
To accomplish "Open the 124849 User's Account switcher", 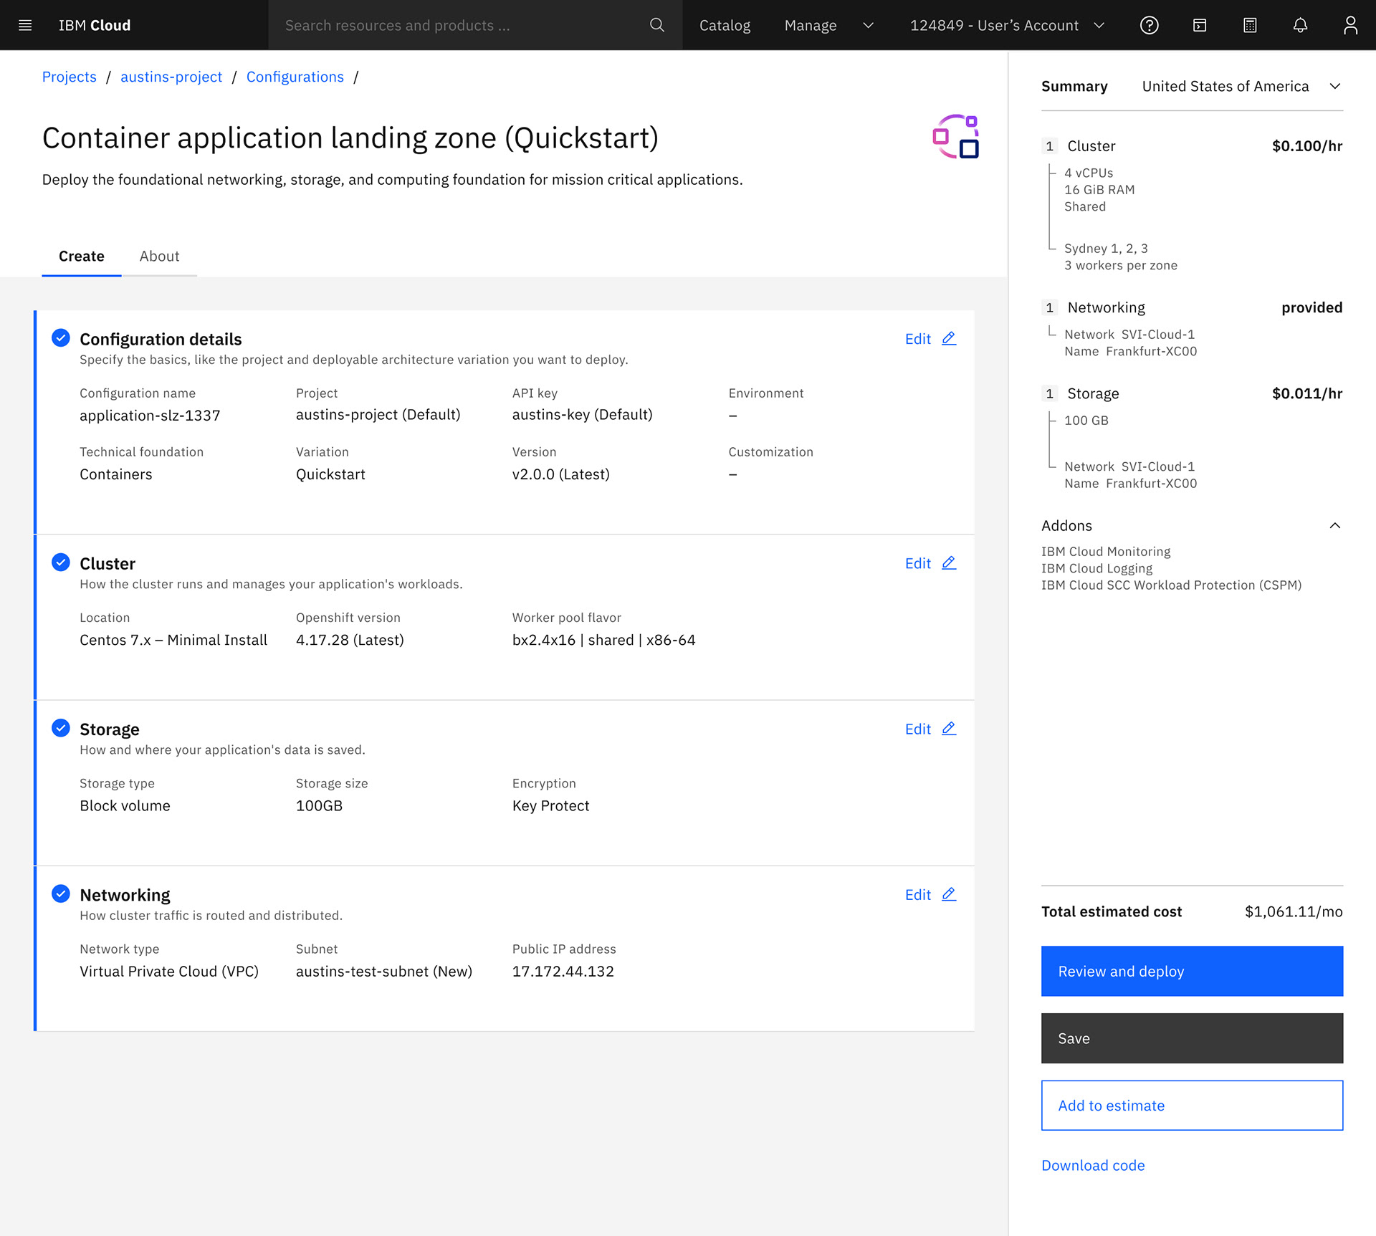I will [x=1007, y=25].
